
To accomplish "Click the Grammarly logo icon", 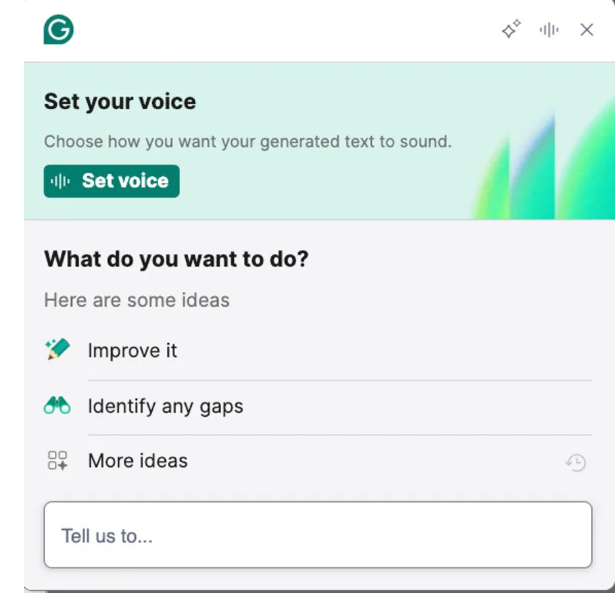I will coord(60,30).
